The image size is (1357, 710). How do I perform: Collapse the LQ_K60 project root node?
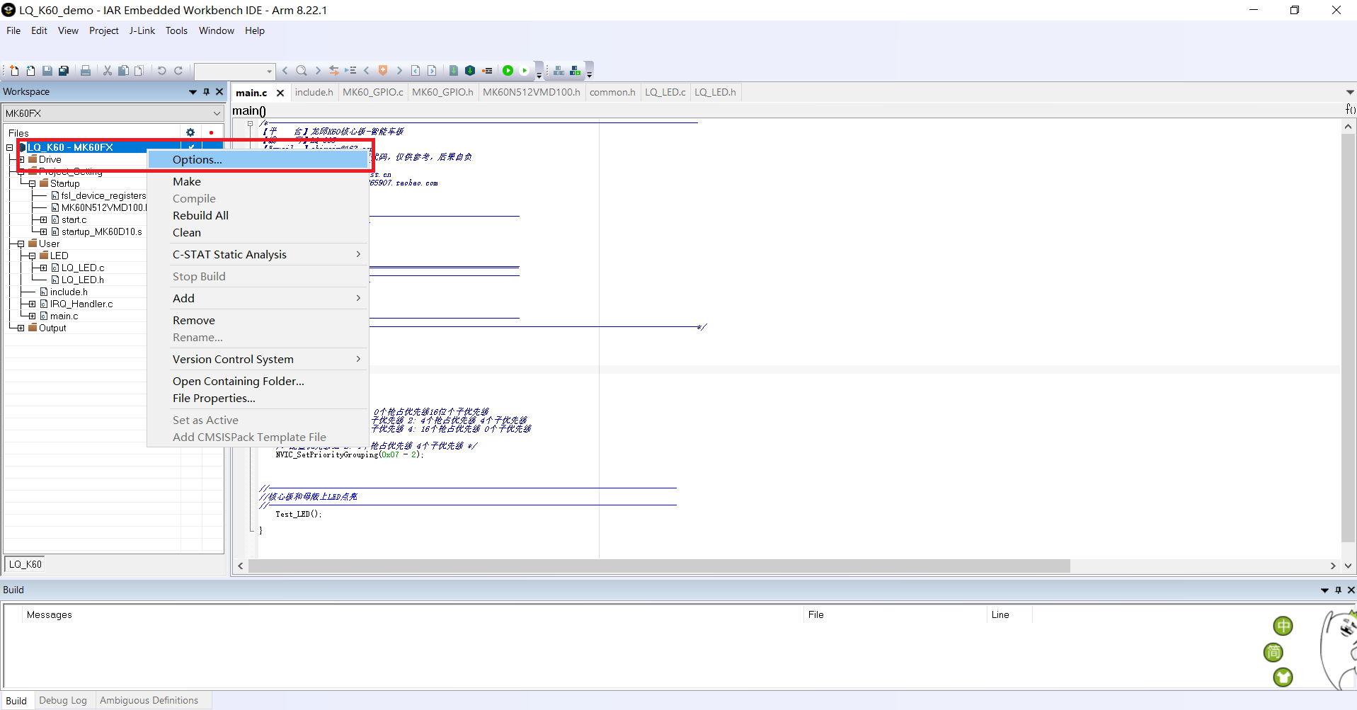(x=10, y=147)
